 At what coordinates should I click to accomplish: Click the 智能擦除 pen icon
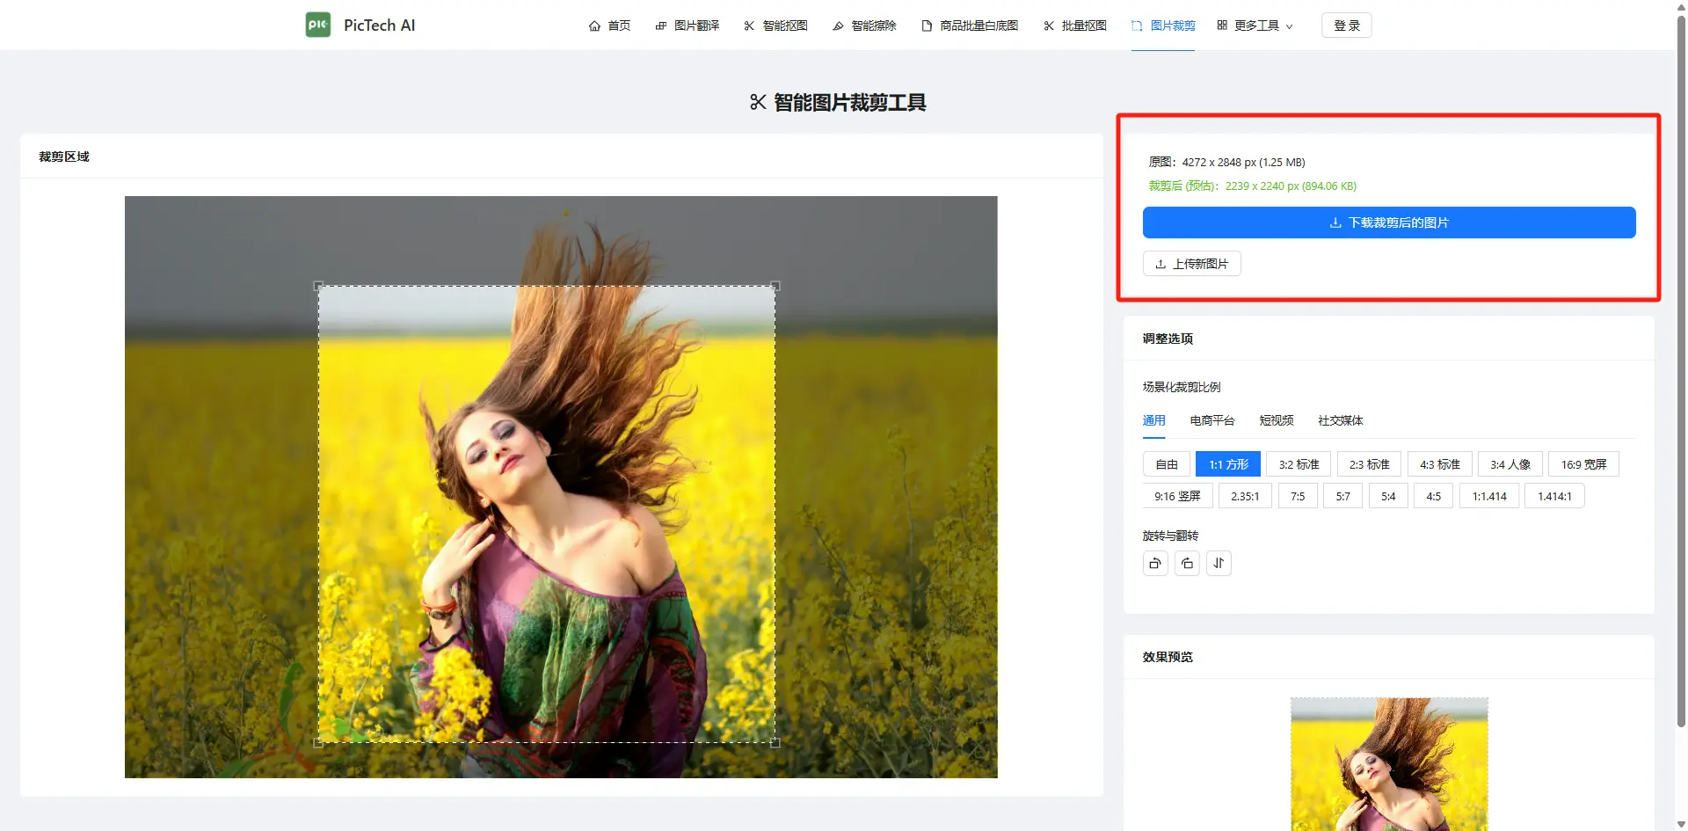pos(837,26)
